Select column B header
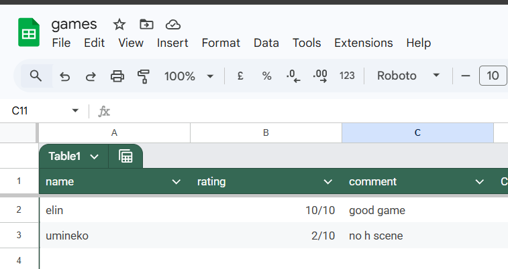This screenshot has height=269, width=508. [x=266, y=132]
